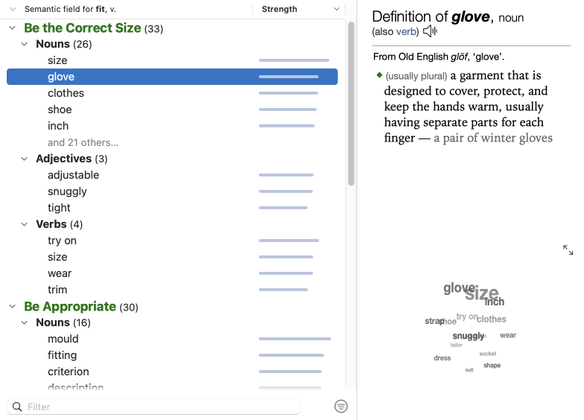Screen dimensions: 584x420
Task: Open the verb link under glove heading
Action: (x=407, y=31)
